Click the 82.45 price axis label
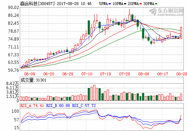Image resolution: width=187 pixels, height=131 pixels. point(13,23)
